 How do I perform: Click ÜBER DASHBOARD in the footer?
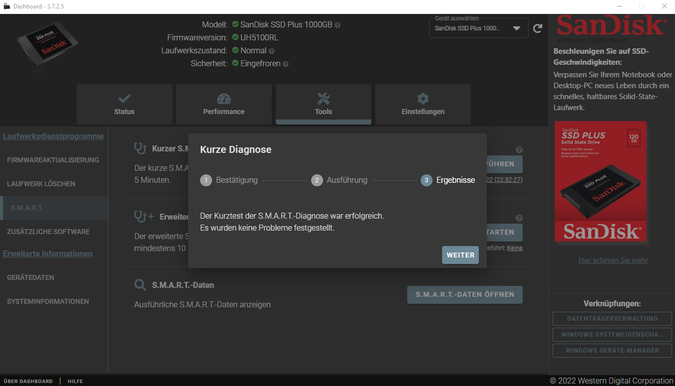(28, 381)
